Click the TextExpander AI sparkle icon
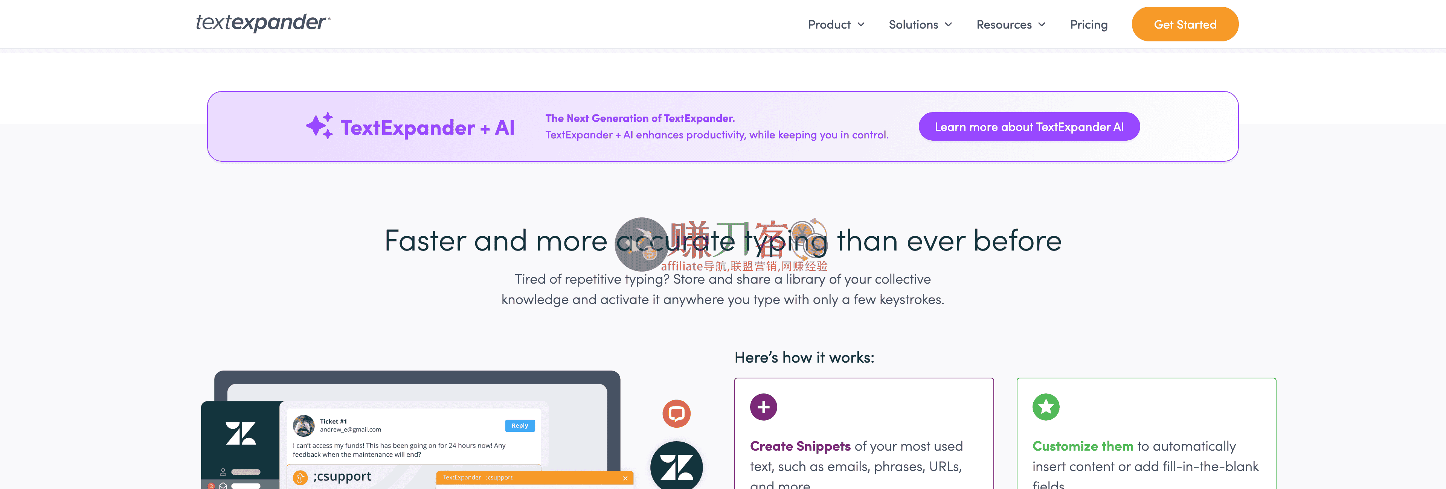Viewport: 1446px width, 489px height. point(319,126)
